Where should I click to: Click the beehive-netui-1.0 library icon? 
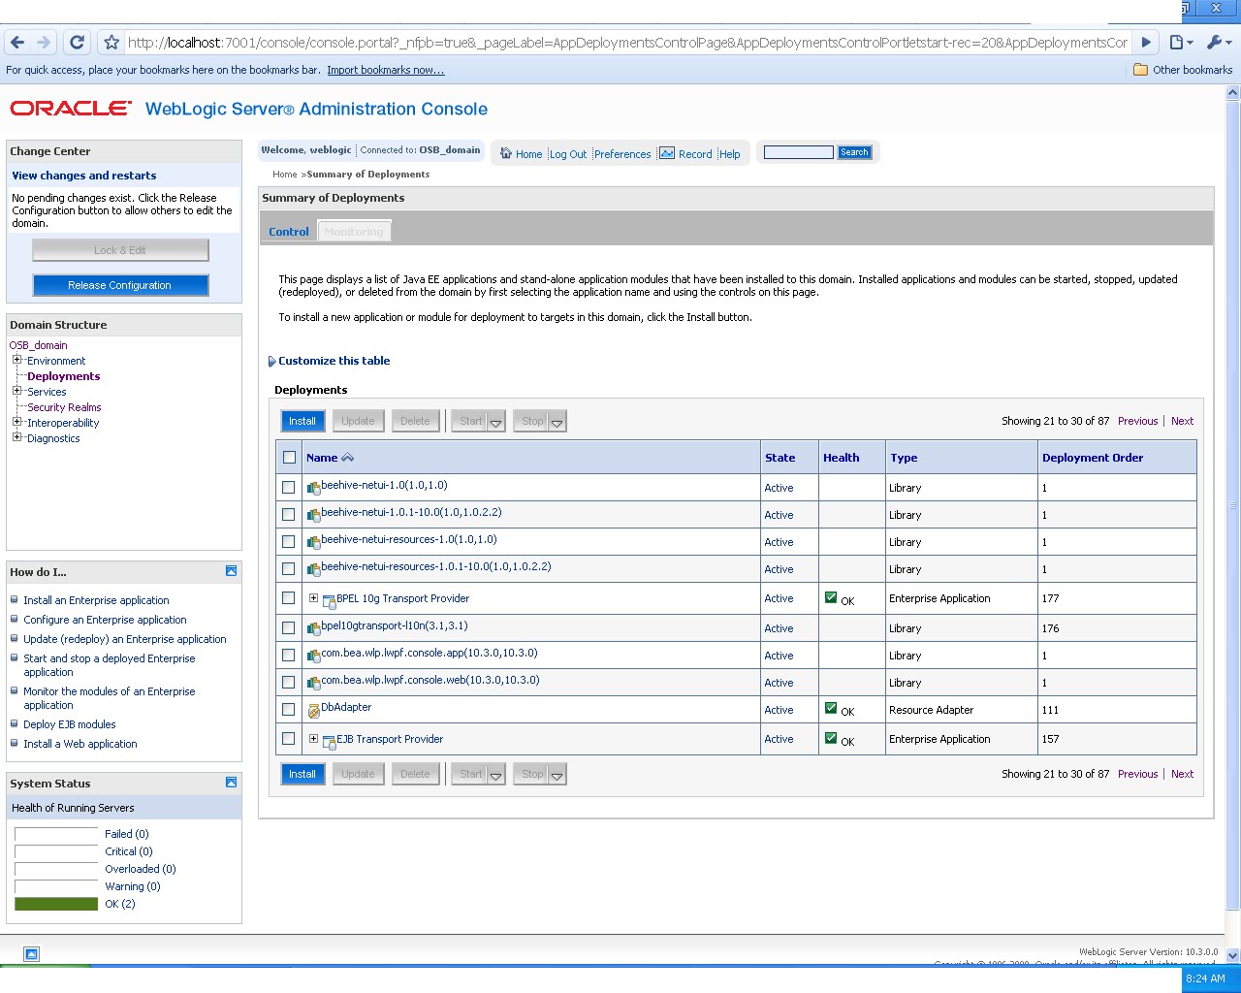313,488
